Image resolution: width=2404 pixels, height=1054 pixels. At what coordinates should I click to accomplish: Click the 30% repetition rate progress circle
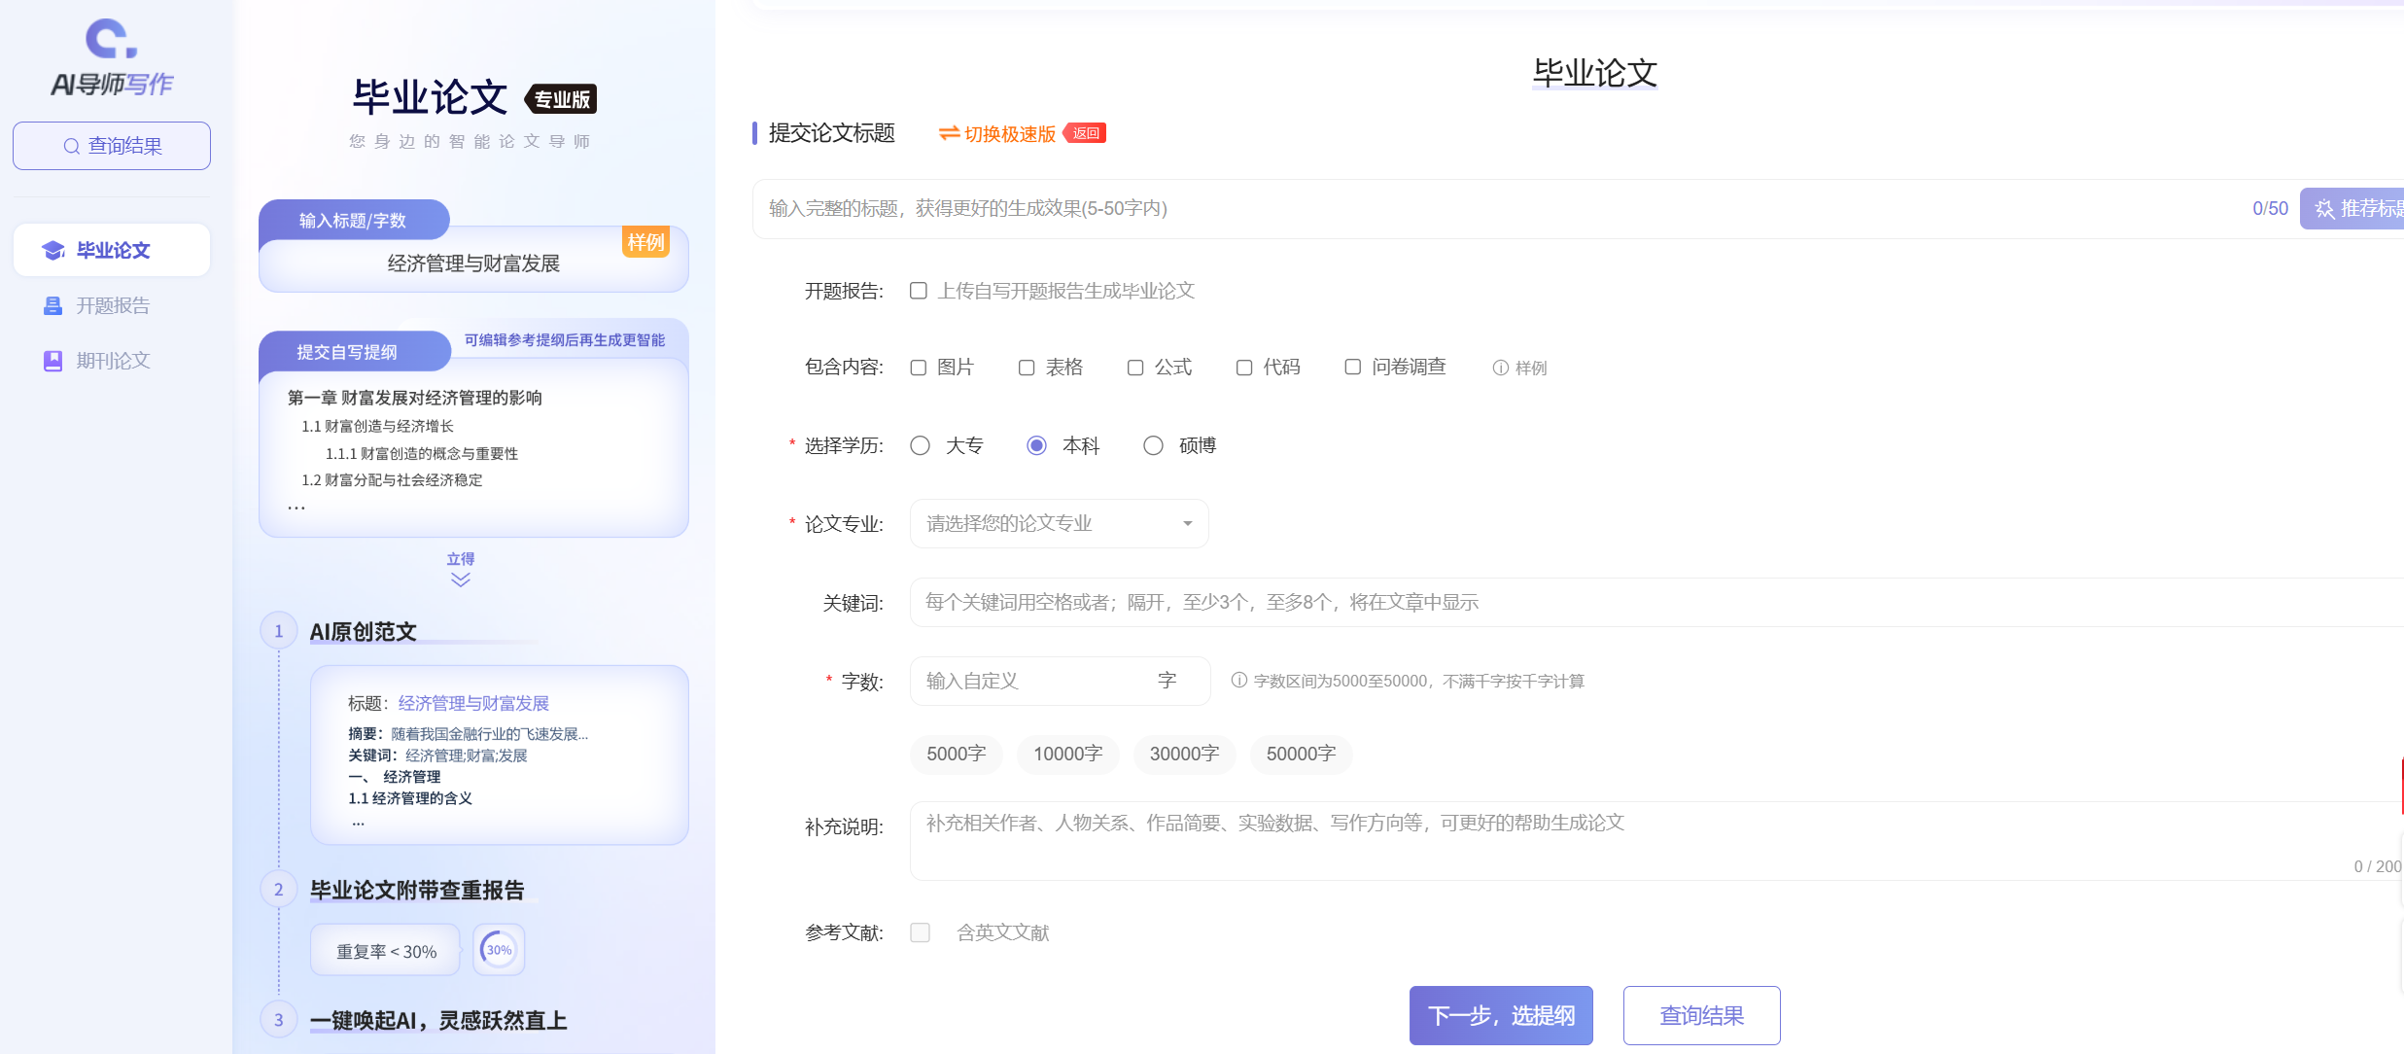[498, 949]
